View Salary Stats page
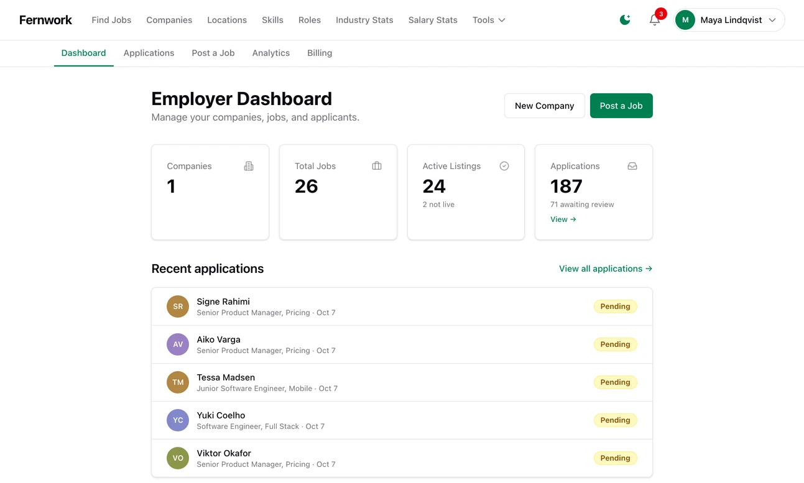Viewport: 804px width, 483px height. click(433, 20)
